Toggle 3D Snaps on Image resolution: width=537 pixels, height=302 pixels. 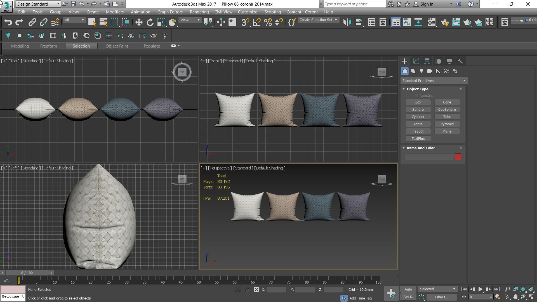pos(245,22)
